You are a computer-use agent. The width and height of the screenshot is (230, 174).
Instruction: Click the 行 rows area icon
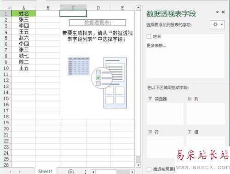[150, 132]
